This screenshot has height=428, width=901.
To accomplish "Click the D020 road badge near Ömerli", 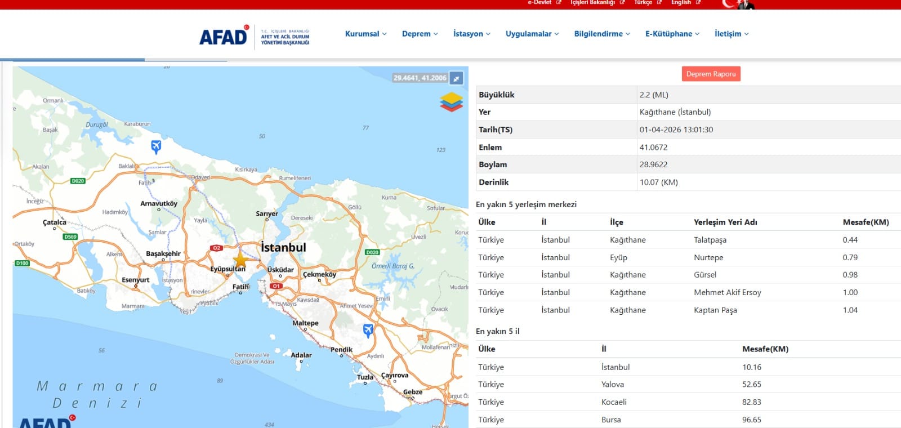I will tap(372, 252).
